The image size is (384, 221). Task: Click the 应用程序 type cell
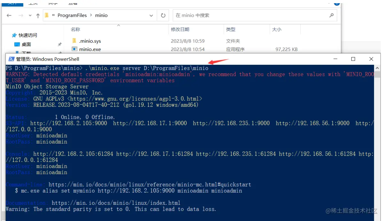click(x=235, y=49)
